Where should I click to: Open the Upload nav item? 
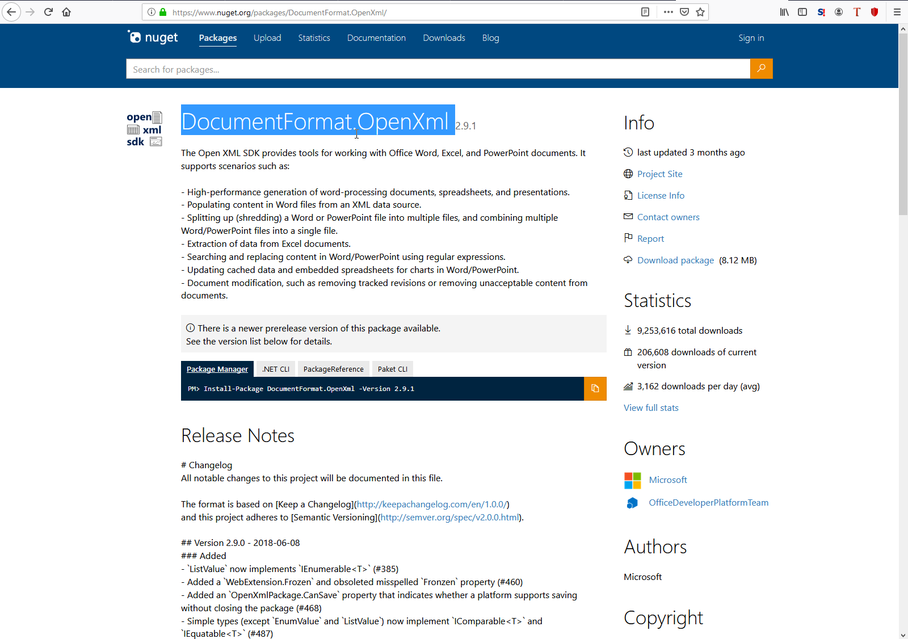[x=267, y=38]
